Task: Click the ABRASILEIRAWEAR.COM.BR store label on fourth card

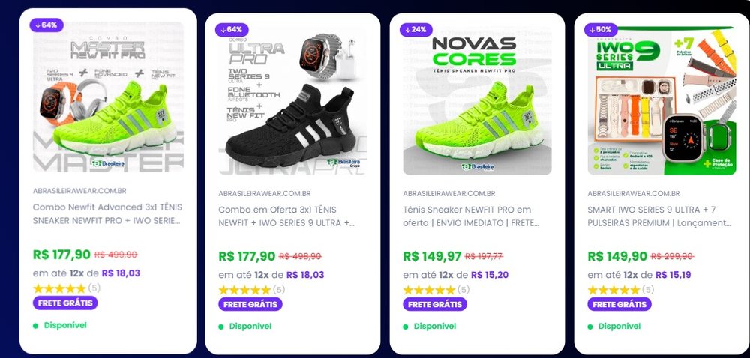Action: pyautogui.click(x=634, y=194)
